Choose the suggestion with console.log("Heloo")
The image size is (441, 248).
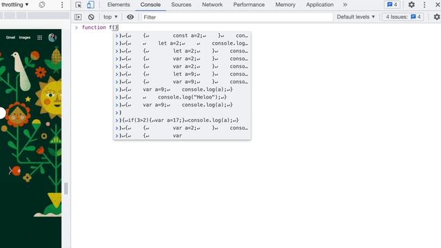click(182, 97)
